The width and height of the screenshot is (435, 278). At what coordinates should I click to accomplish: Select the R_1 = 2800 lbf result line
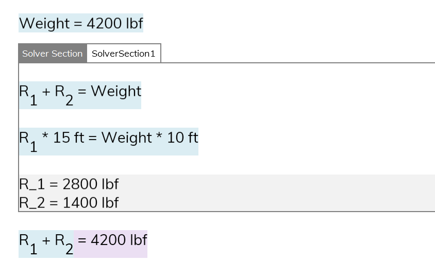pyautogui.click(x=69, y=184)
